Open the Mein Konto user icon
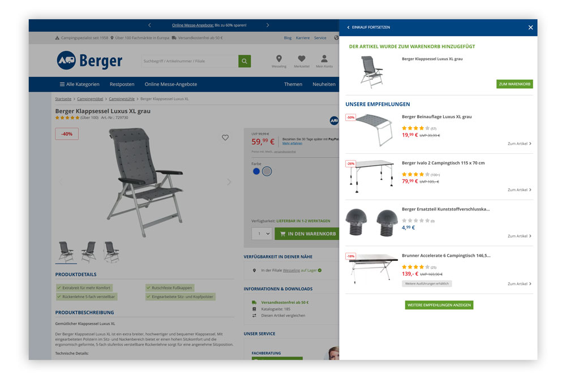 324,58
